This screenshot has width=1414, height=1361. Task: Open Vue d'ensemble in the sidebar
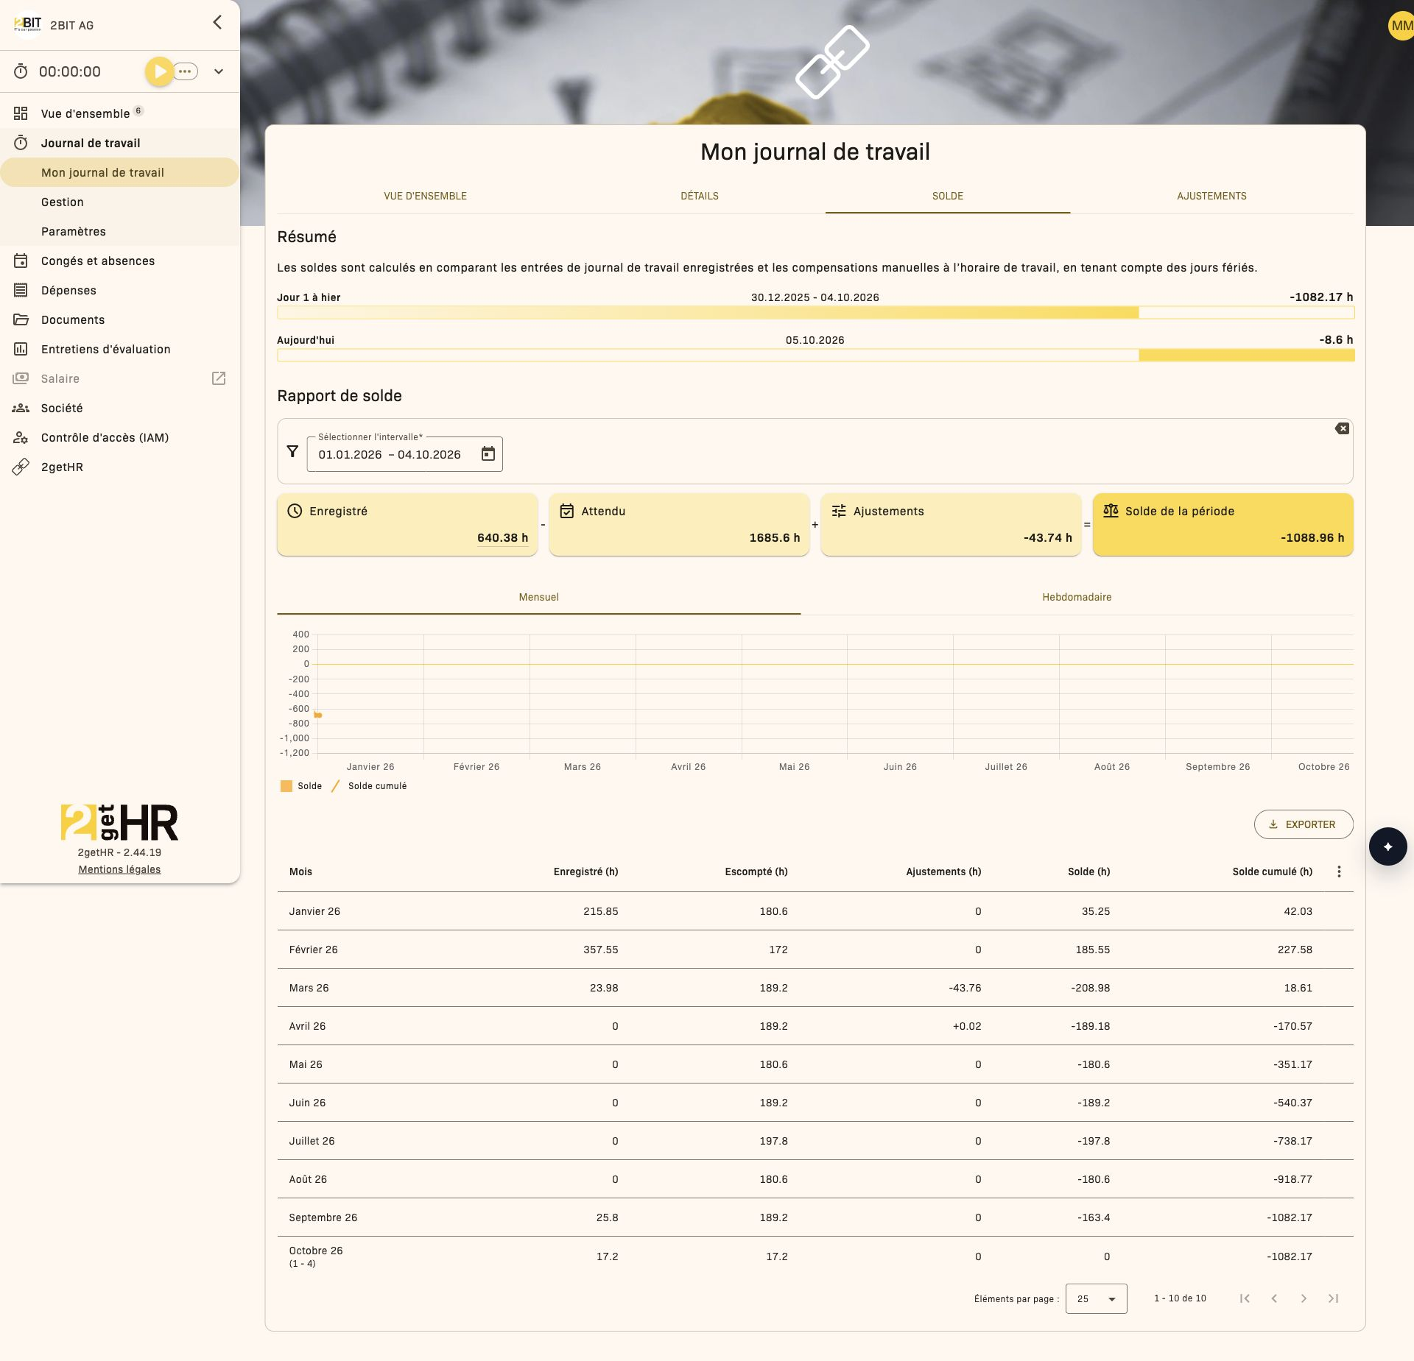point(120,113)
